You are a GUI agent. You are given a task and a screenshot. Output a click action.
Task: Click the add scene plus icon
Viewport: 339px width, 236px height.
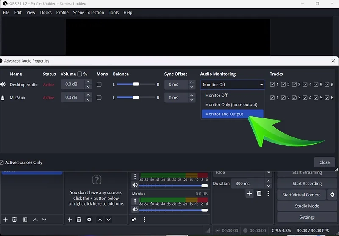pyautogui.click(x=6, y=220)
